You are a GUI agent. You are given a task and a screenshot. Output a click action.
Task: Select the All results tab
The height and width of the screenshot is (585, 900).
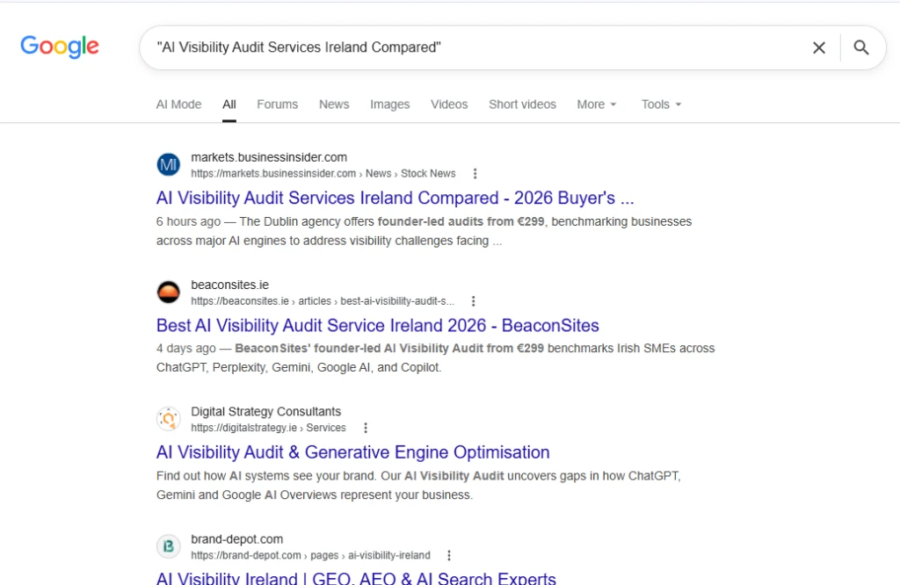coord(229,105)
